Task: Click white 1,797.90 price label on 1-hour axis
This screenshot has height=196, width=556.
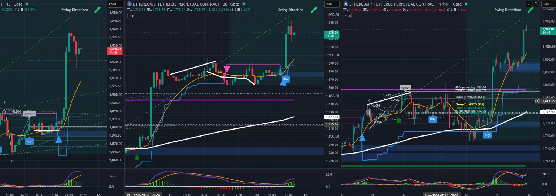Action: click(548, 112)
